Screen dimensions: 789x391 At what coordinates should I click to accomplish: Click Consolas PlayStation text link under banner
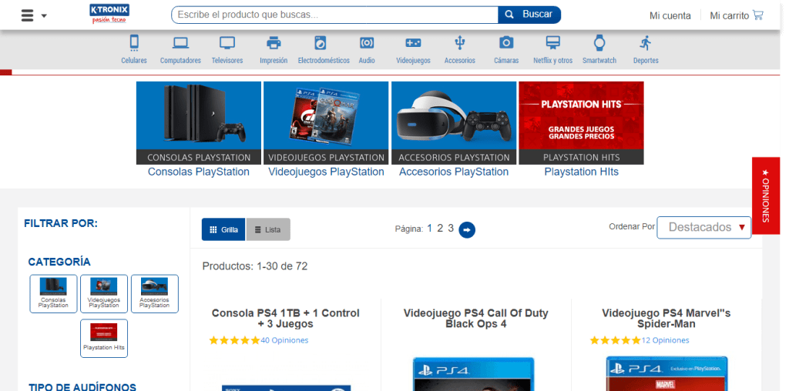tap(198, 172)
